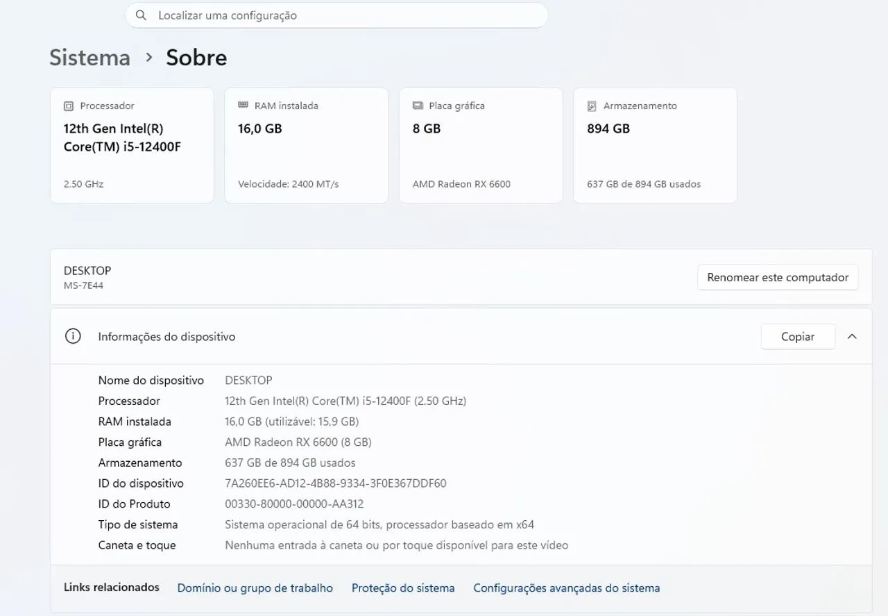Click Renomear este computador button
888x616 pixels.
[778, 277]
